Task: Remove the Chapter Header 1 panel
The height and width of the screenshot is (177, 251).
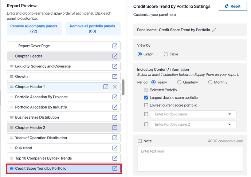Action: coord(115,87)
